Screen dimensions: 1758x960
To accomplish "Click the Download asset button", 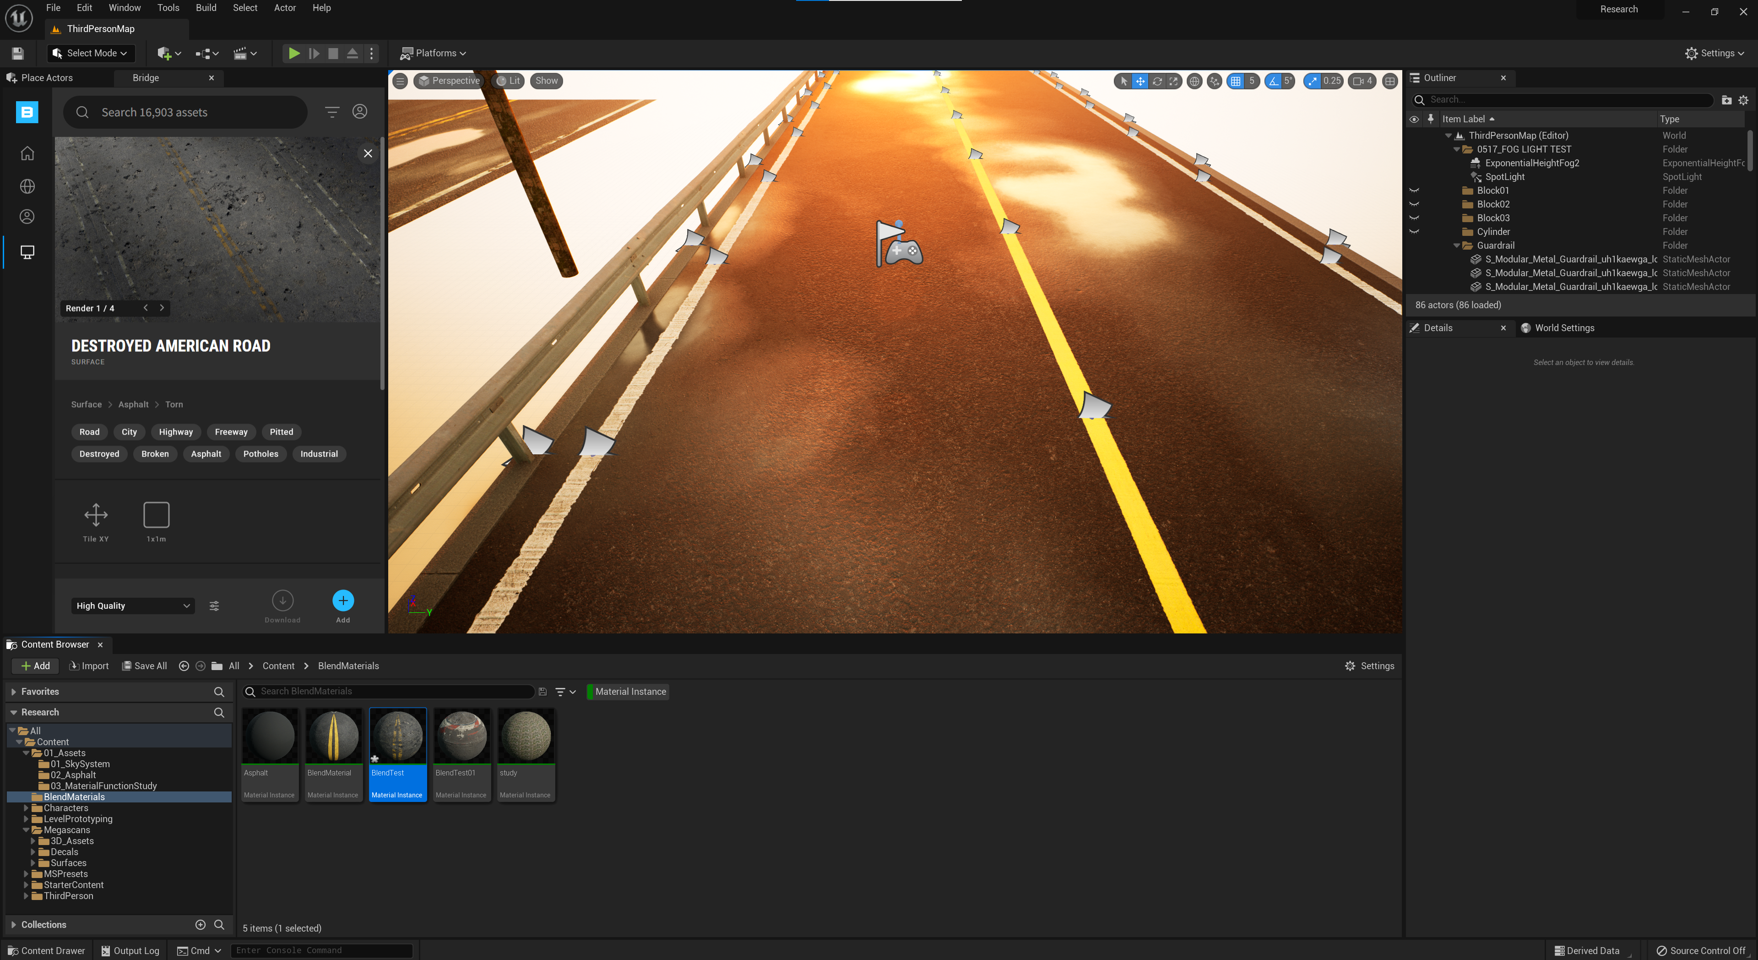I will click(x=282, y=600).
